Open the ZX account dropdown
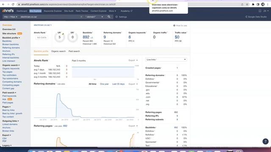This screenshot has width=271, height=152. click(x=266, y=11)
